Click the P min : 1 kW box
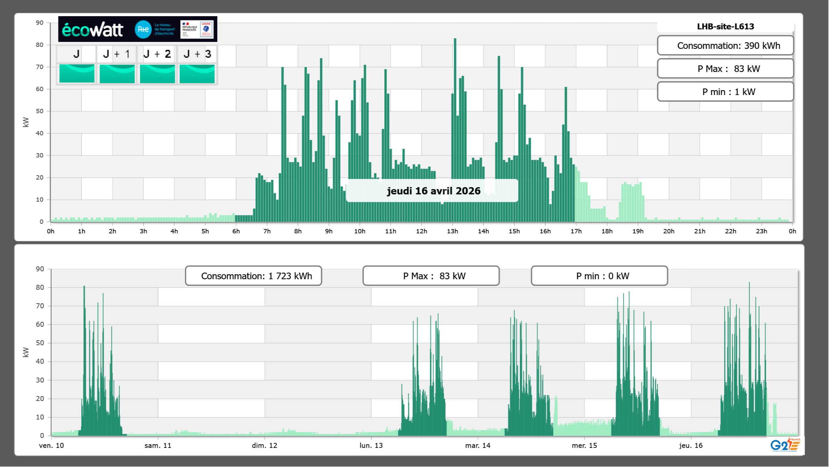 point(725,92)
